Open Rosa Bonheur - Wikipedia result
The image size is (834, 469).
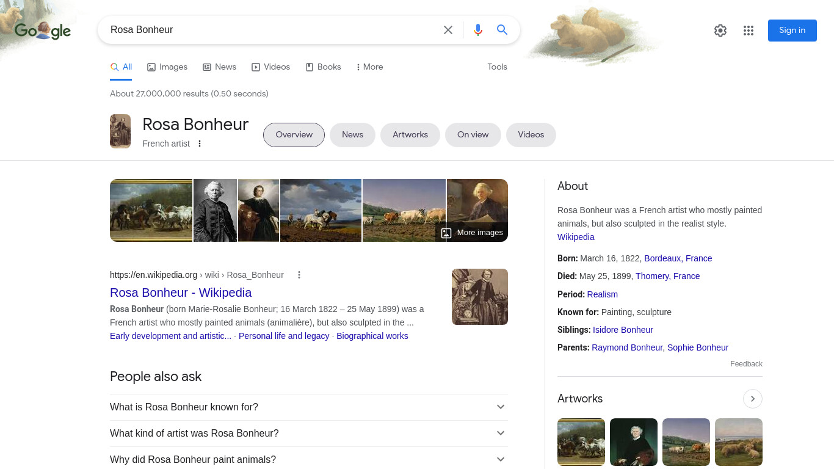pyautogui.click(x=181, y=293)
